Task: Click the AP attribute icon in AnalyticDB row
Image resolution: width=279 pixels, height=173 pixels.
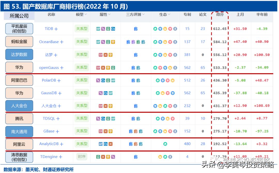Action: point(100,144)
